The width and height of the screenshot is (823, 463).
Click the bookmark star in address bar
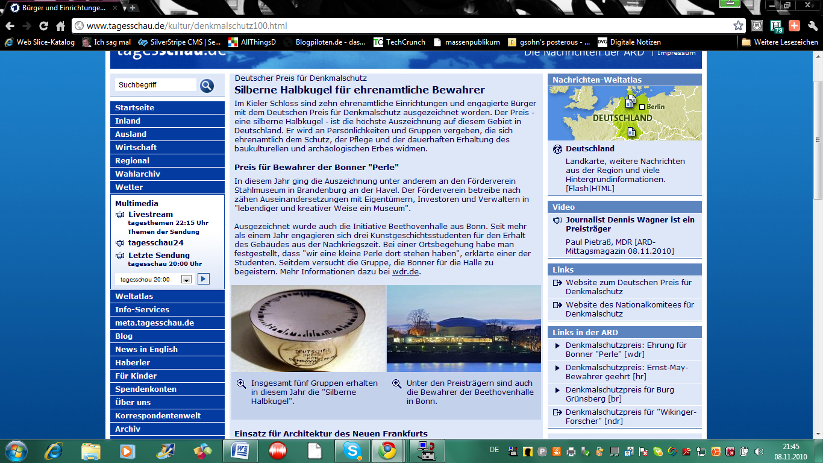[738, 26]
